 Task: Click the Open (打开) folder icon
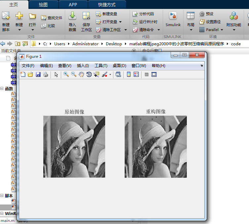[32, 16]
